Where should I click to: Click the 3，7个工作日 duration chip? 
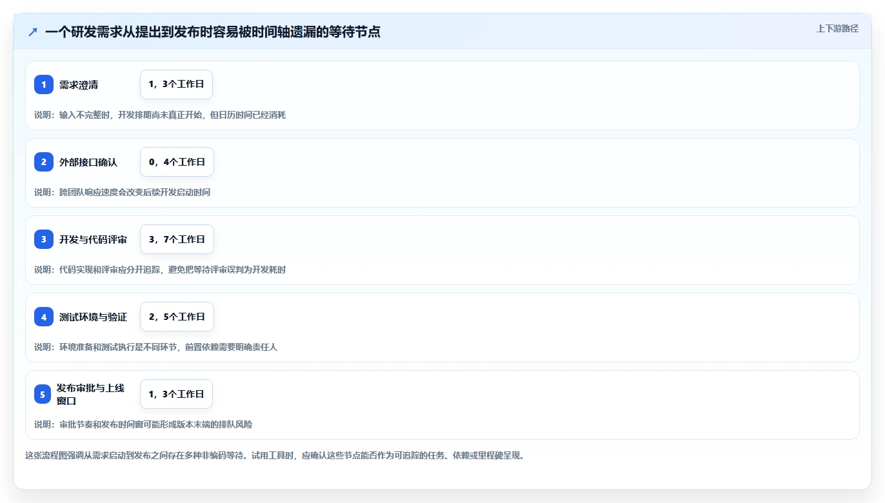point(177,239)
